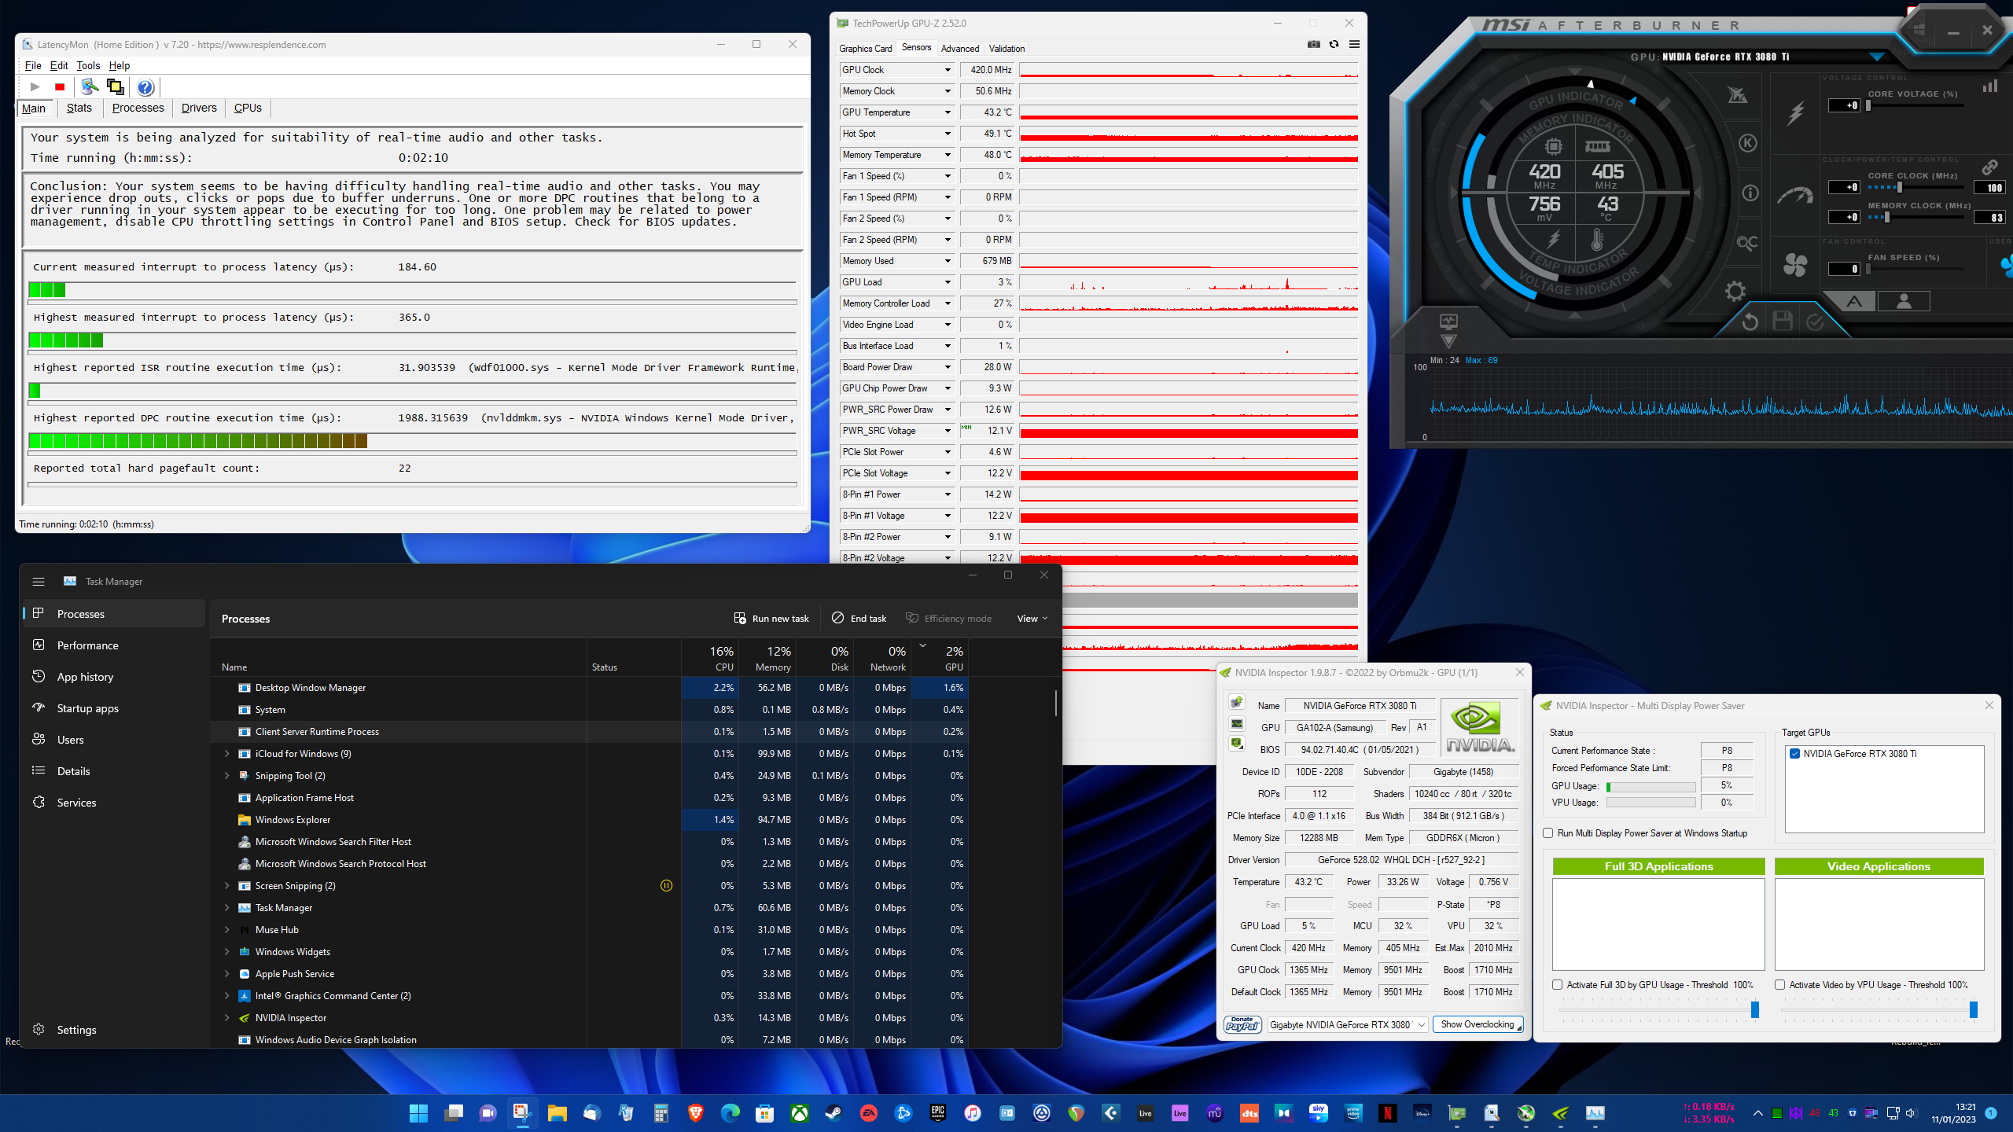
Task: Open Task Manager View dropdown
Action: [x=1032, y=619]
